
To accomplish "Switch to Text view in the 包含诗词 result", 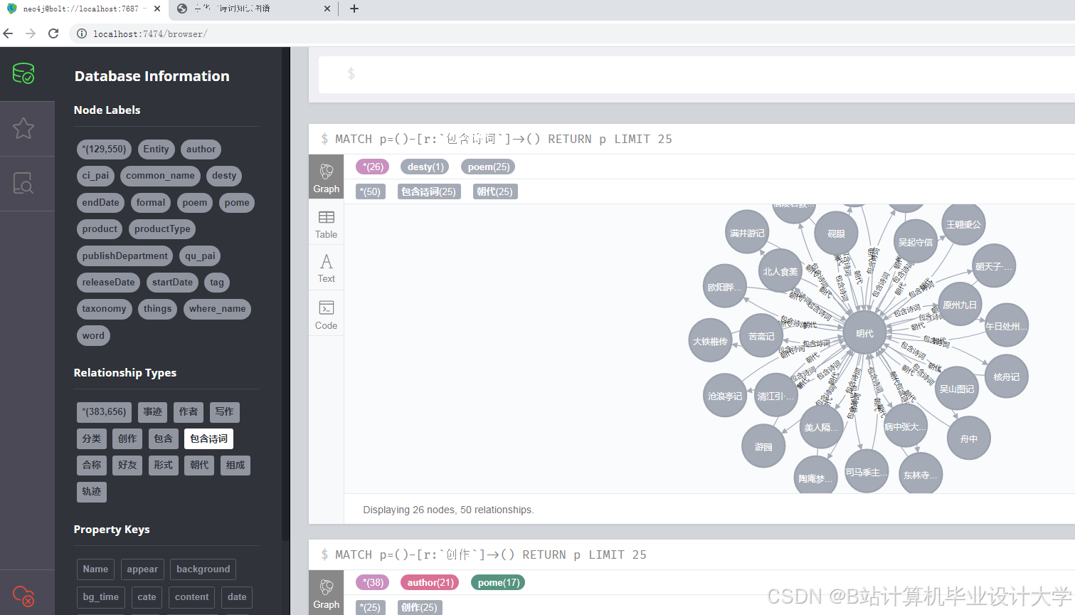I will tap(327, 268).
